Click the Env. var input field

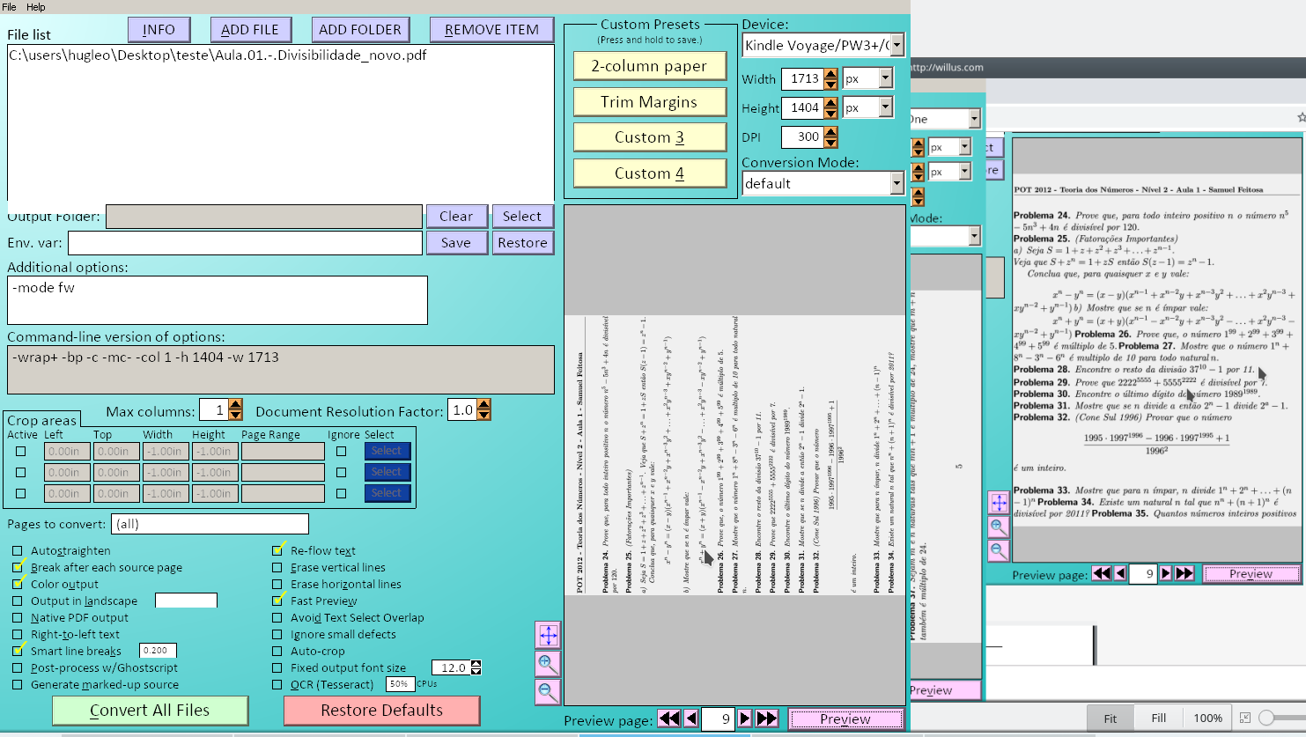coord(245,243)
